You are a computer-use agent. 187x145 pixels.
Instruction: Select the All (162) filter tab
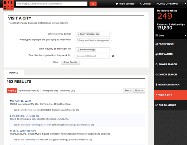tap(12, 91)
